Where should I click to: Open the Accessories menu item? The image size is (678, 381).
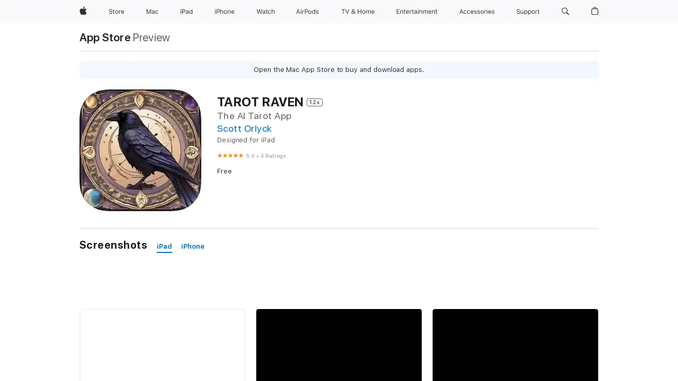tap(477, 12)
